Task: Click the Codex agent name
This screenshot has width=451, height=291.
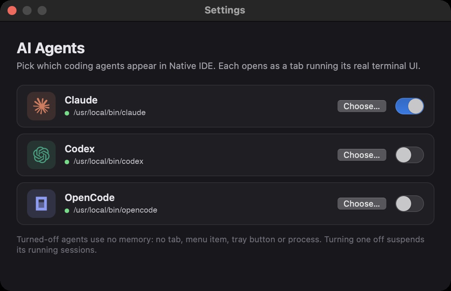Action: tap(80, 149)
